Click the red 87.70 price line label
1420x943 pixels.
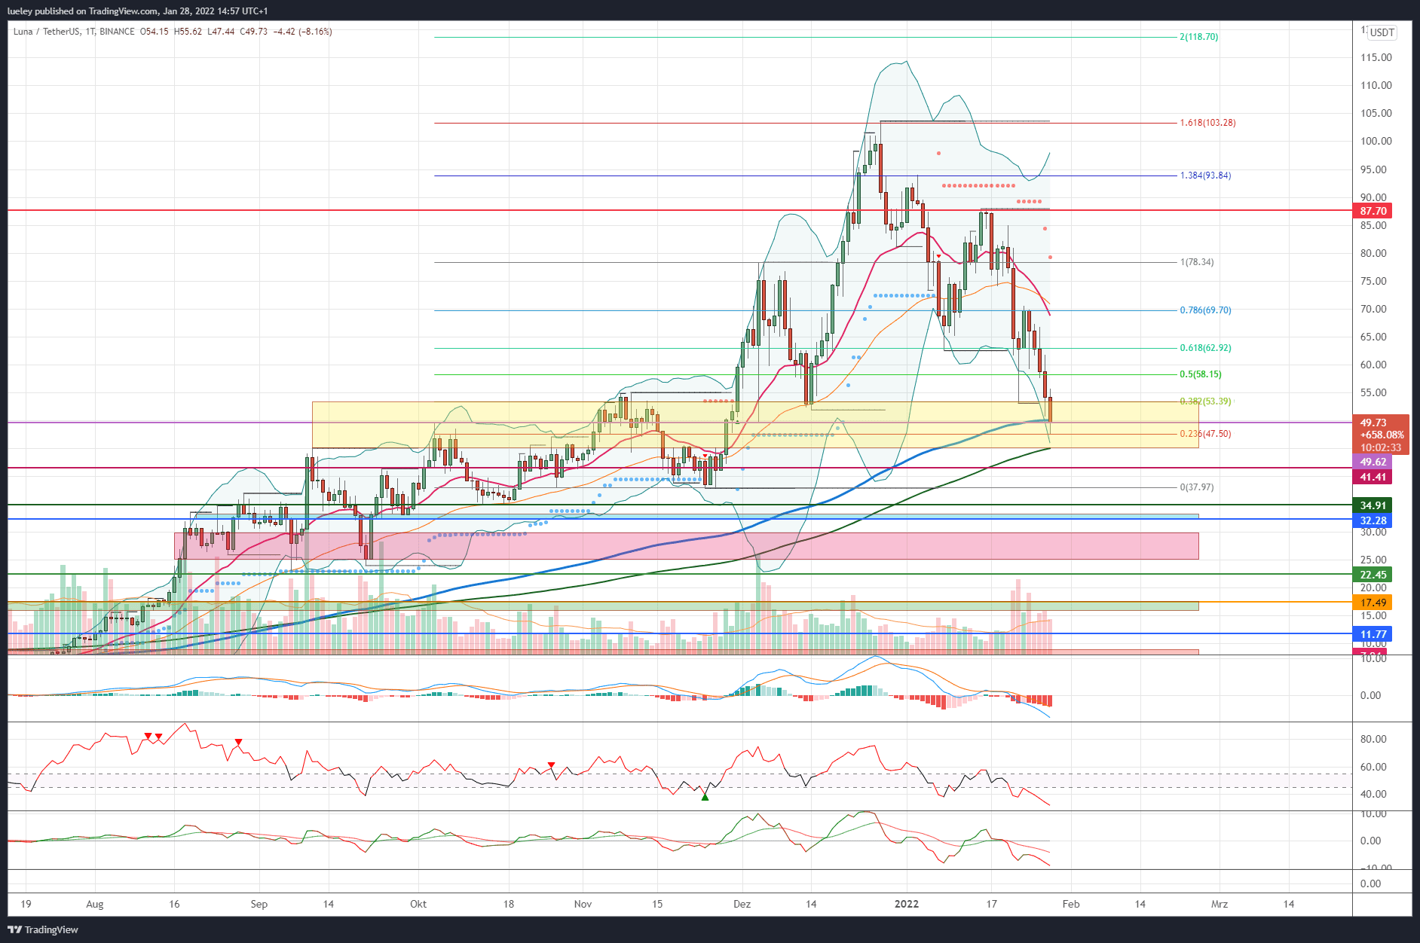click(1373, 211)
